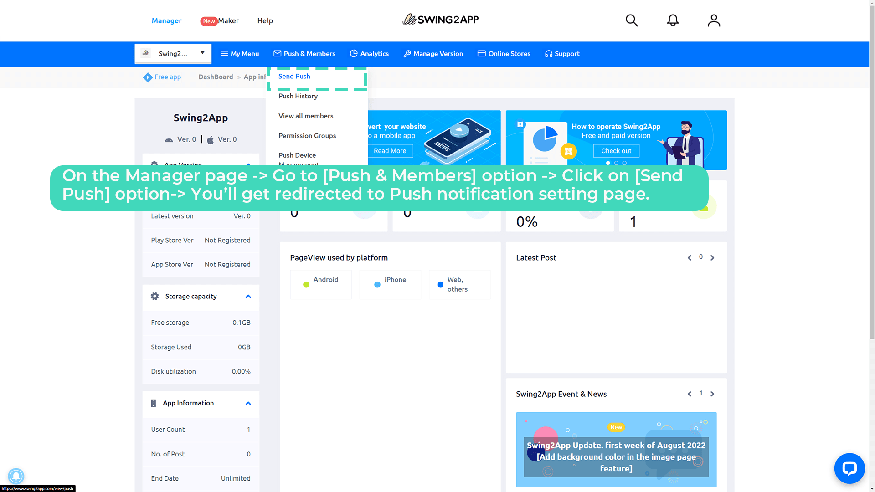The height and width of the screenshot is (492, 875).
Task: Click the blue bell icon at bottom-left
Action: (x=15, y=476)
